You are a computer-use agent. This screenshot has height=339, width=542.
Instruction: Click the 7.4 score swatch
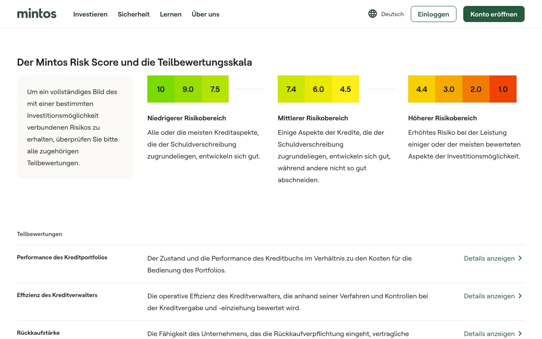[x=291, y=89]
